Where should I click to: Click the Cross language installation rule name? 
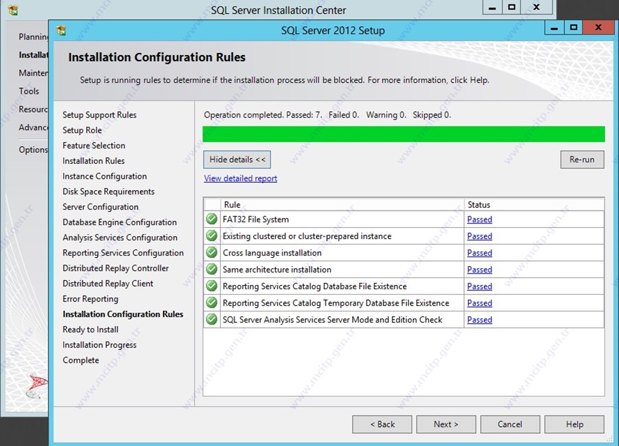tap(272, 253)
